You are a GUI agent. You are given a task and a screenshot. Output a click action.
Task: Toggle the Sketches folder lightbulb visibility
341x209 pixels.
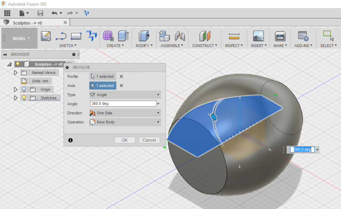pos(24,98)
